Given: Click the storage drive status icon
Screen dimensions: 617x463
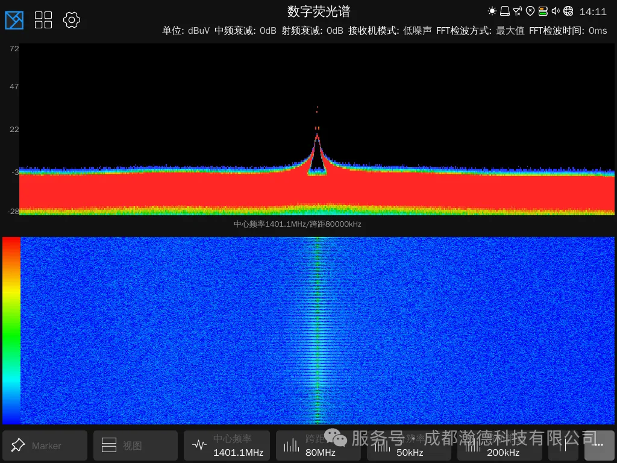Looking at the screenshot, I should (505, 11).
